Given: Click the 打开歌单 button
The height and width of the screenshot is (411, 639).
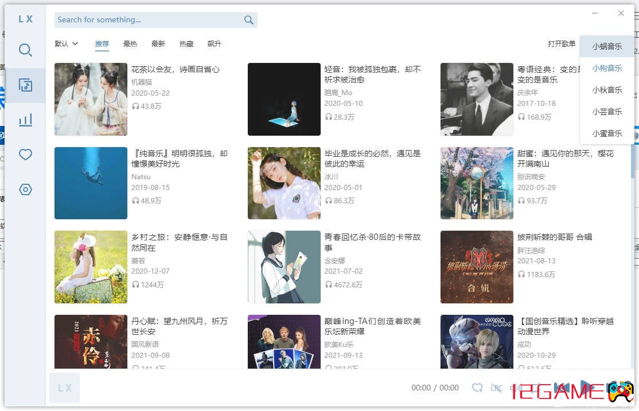Looking at the screenshot, I should click(x=561, y=44).
